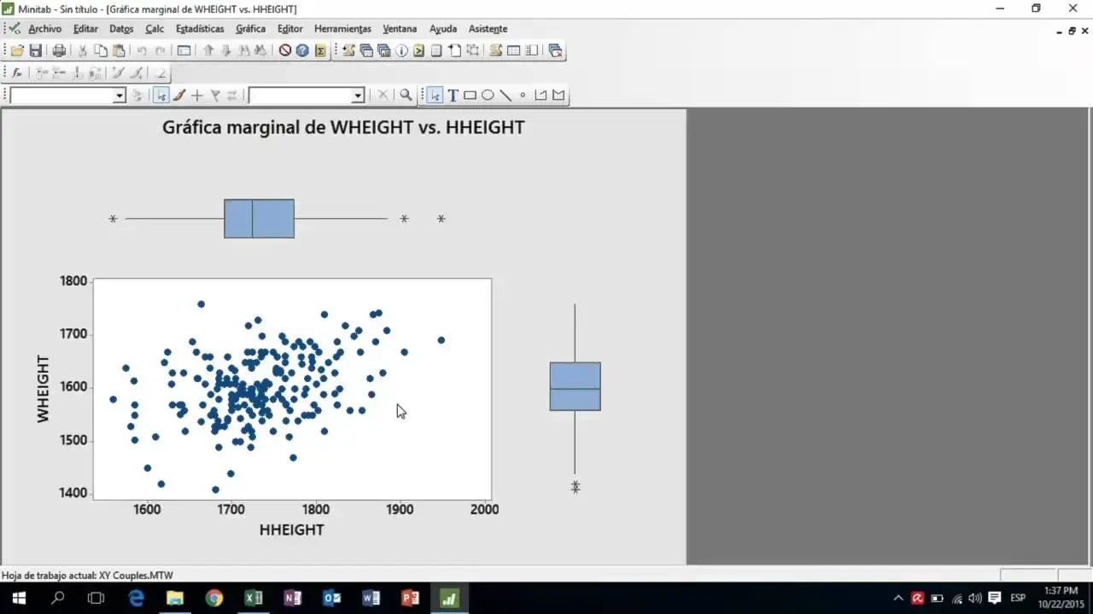The image size is (1093, 614).
Task: Click the red Cancel circle icon
Action: click(285, 51)
